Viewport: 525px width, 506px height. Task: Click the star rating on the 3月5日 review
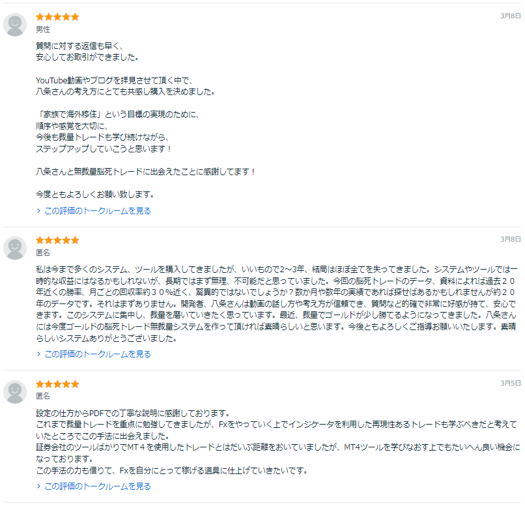pos(57,384)
